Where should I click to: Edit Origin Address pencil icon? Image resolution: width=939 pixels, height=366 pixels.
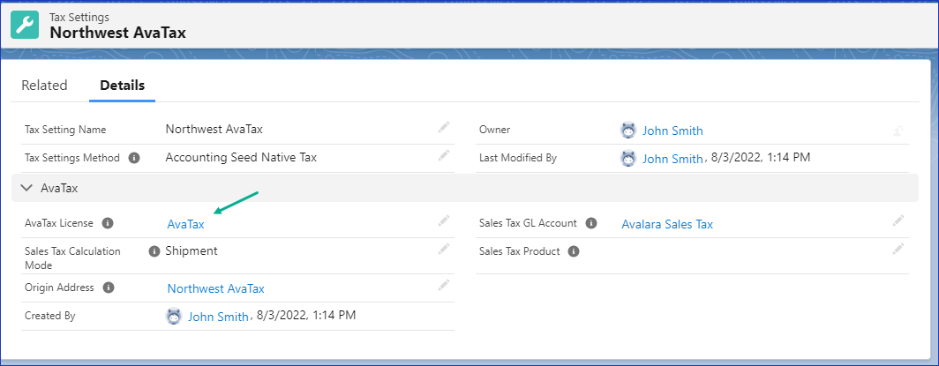click(x=443, y=285)
